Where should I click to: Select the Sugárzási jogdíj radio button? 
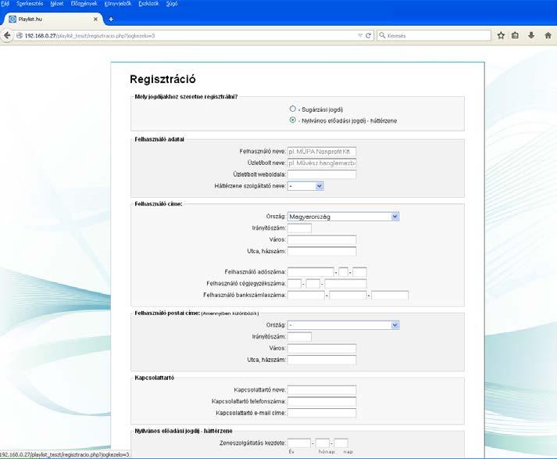292,109
